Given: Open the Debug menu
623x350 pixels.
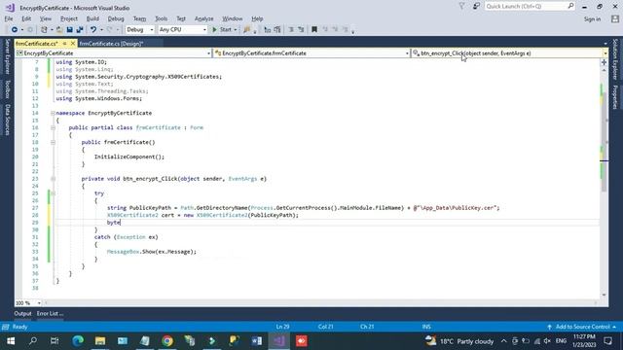Looking at the screenshot, I should 116,18.
